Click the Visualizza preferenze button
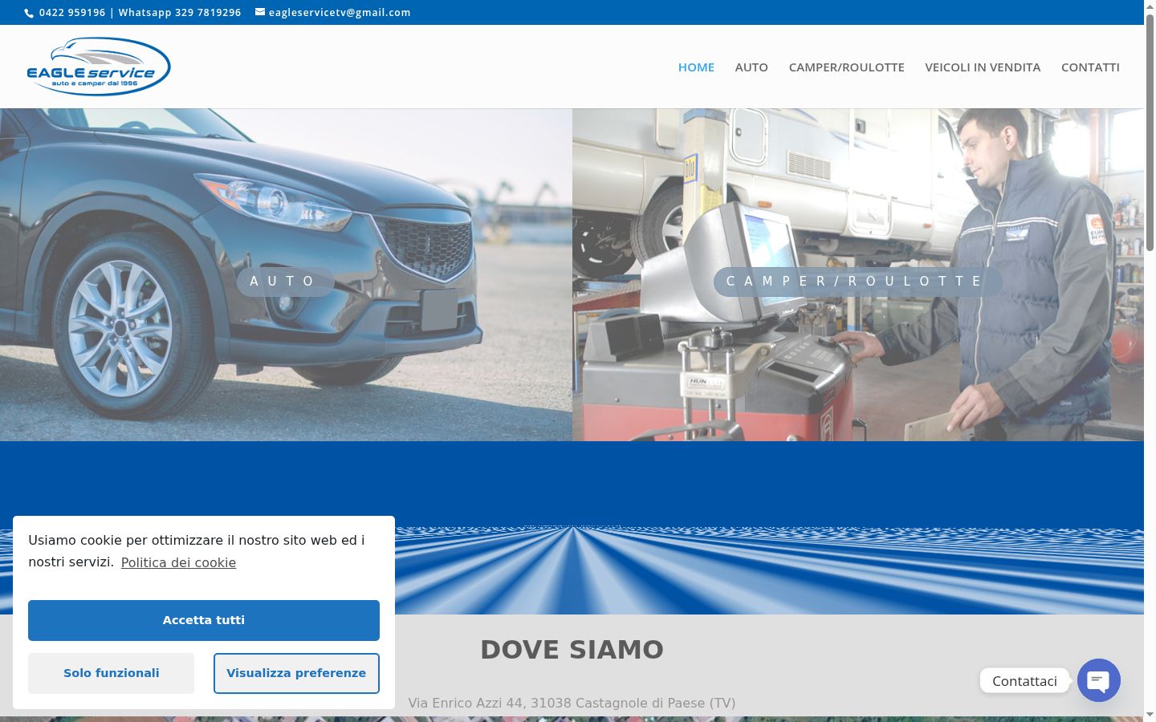The width and height of the screenshot is (1156, 722). point(296,673)
